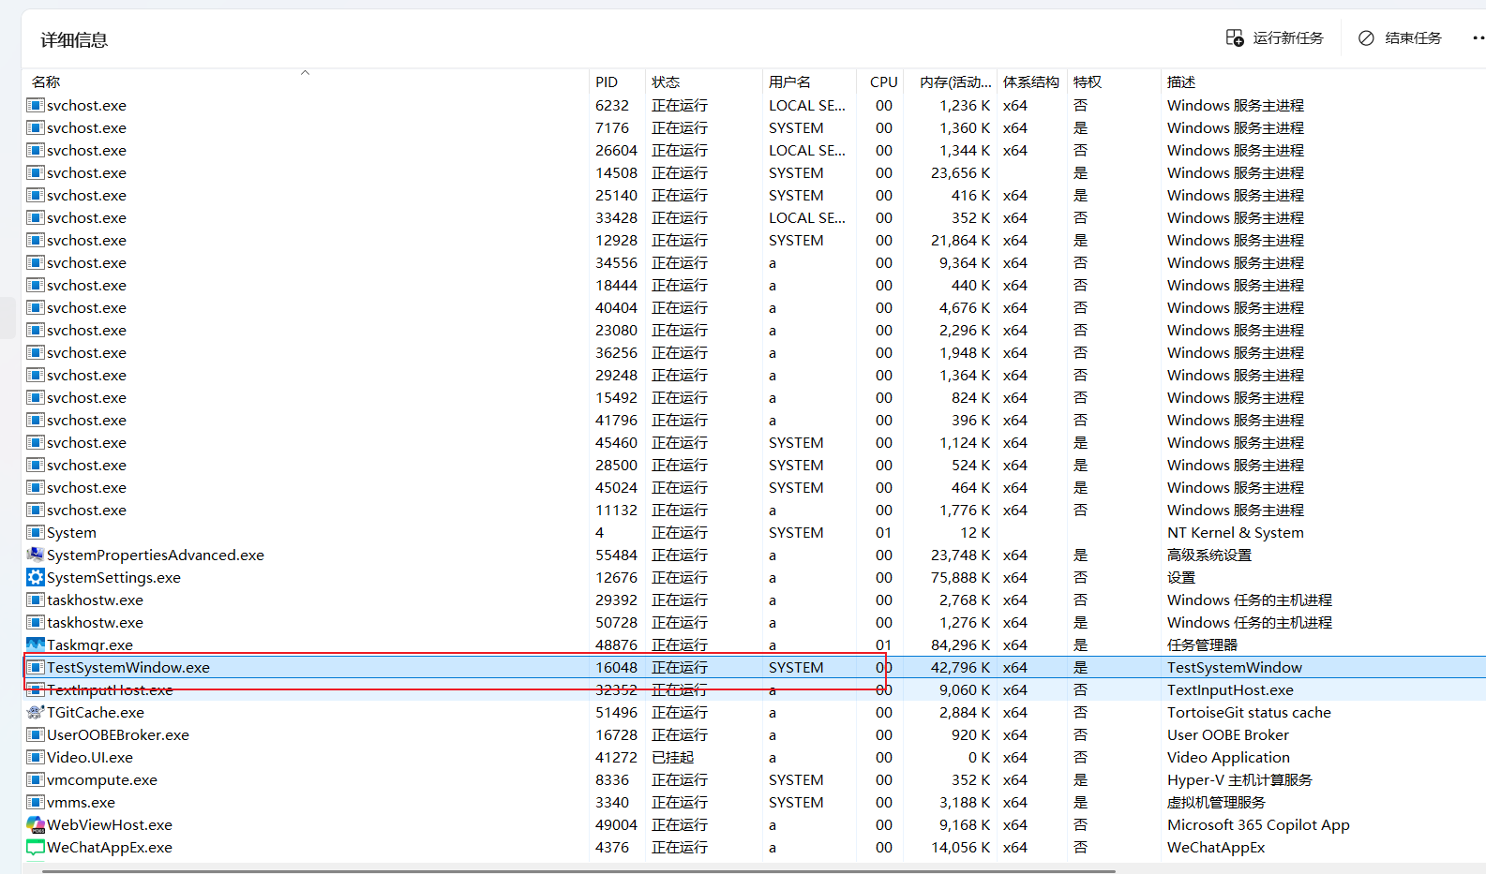Click the Username column header

point(789,82)
